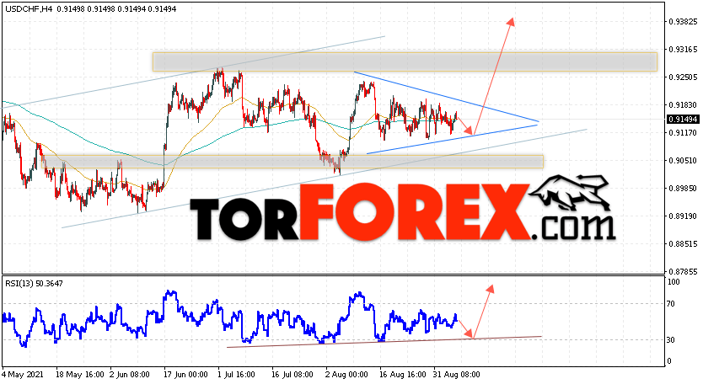The image size is (703, 384).
Task: Select the USDCHF,H4 symbol title
Action: [x=30, y=8]
